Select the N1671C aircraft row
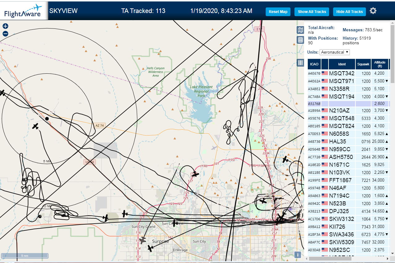The height and width of the screenshot is (263, 395). (349, 165)
